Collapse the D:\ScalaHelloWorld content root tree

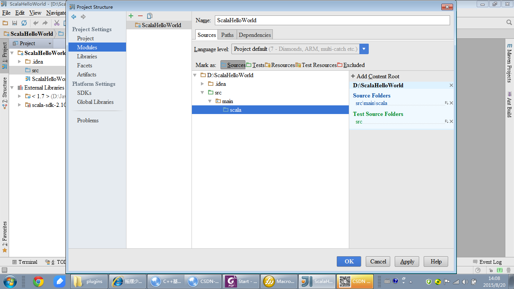coord(195,75)
